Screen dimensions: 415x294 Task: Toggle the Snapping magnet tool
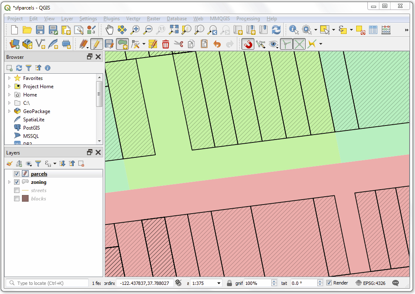247,43
